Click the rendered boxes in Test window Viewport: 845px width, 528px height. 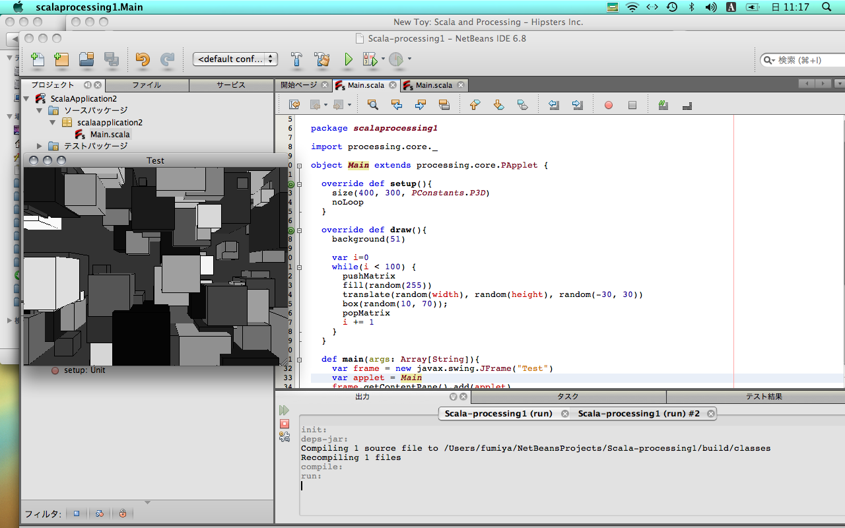tap(156, 266)
